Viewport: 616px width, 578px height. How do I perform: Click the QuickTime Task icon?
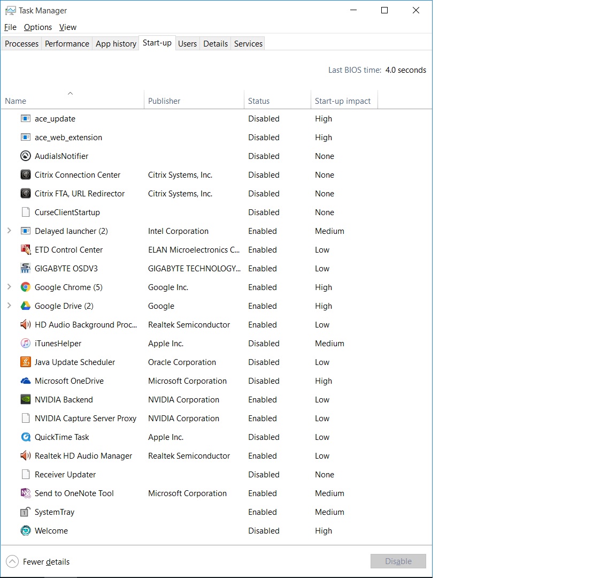pyautogui.click(x=26, y=437)
